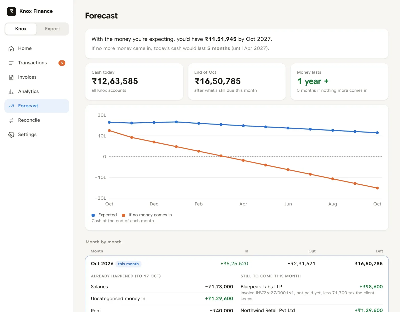The height and width of the screenshot is (312, 400).
Task: Click the 'Month by month' heading
Action: tap(103, 242)
